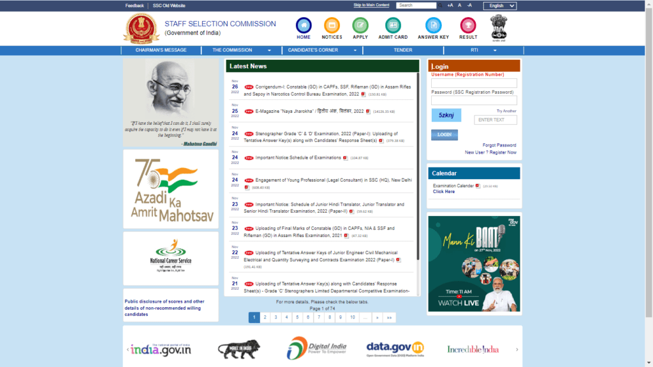Open the Feedback link
The width and height of the screenshot is (653, 367).
(135, 6)
